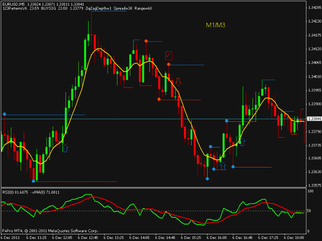Image resolution: width=322 pixels, height=241 pixels.
Task: Click the 6 Dec 18:05 time label
Action: point(294,237)
